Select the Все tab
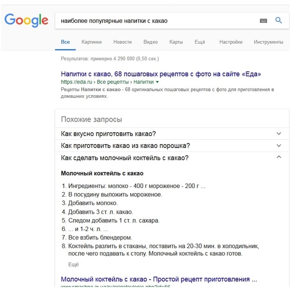The image size is (292, 288). pyautogui.click(x=65, y=42)
